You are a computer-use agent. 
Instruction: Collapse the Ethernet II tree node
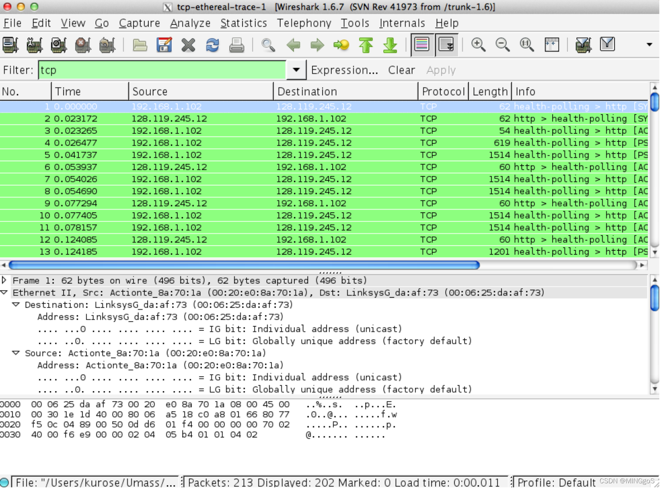[4, 293]
